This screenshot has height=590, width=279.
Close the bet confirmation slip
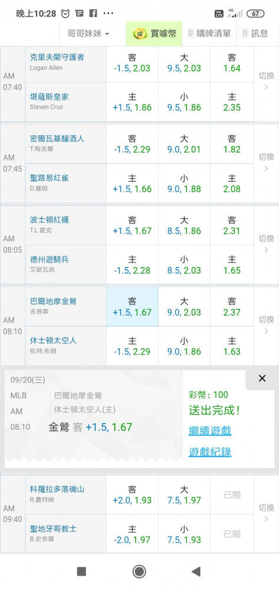[x=262, y=379]
